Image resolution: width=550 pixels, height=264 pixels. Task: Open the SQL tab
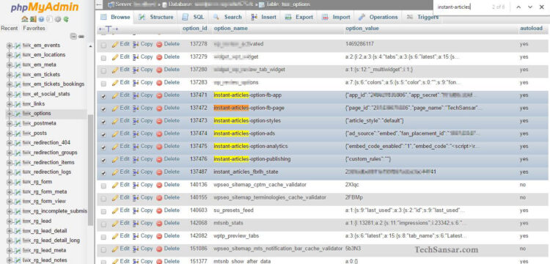[x=194, y=17]
